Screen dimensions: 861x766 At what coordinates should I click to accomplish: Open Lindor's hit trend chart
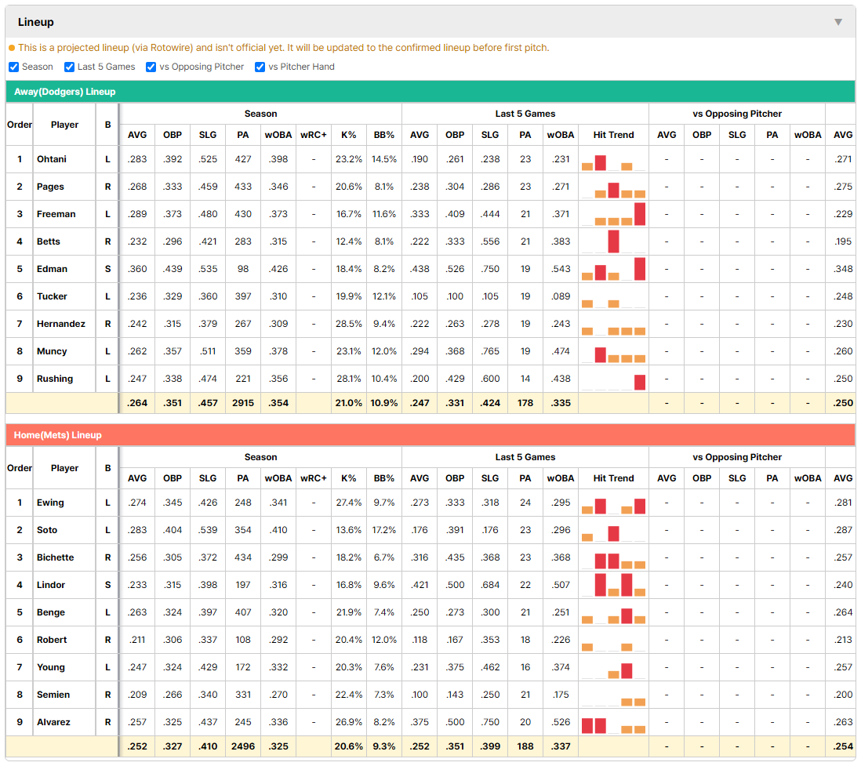[x=613, y=585]
